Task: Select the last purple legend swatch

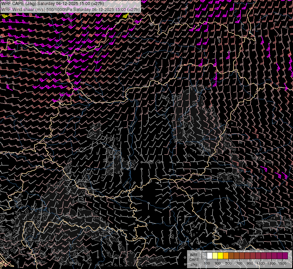Action: [285, 256]
